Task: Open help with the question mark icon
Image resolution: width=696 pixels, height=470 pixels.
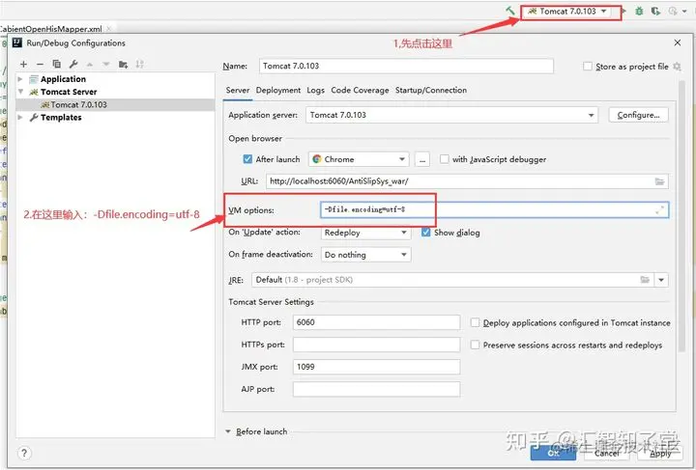Action: pyautogui.click(x=24, y=453)
